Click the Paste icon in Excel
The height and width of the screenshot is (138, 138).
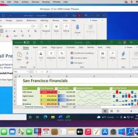[x=19, y=54]
